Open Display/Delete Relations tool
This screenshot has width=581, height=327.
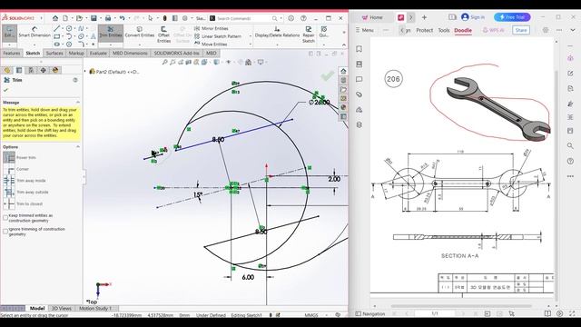277,32
